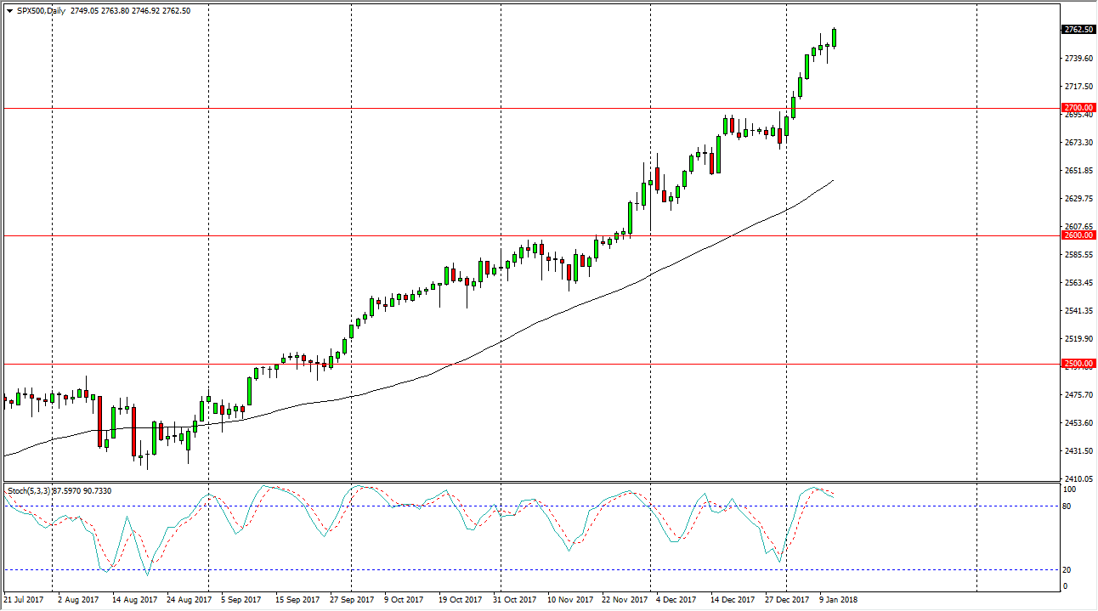Select the red 2700.00 price level tag
The width and height of the screenshot is (1098, 611).
pyautogui.click(x=1078, y=108)
